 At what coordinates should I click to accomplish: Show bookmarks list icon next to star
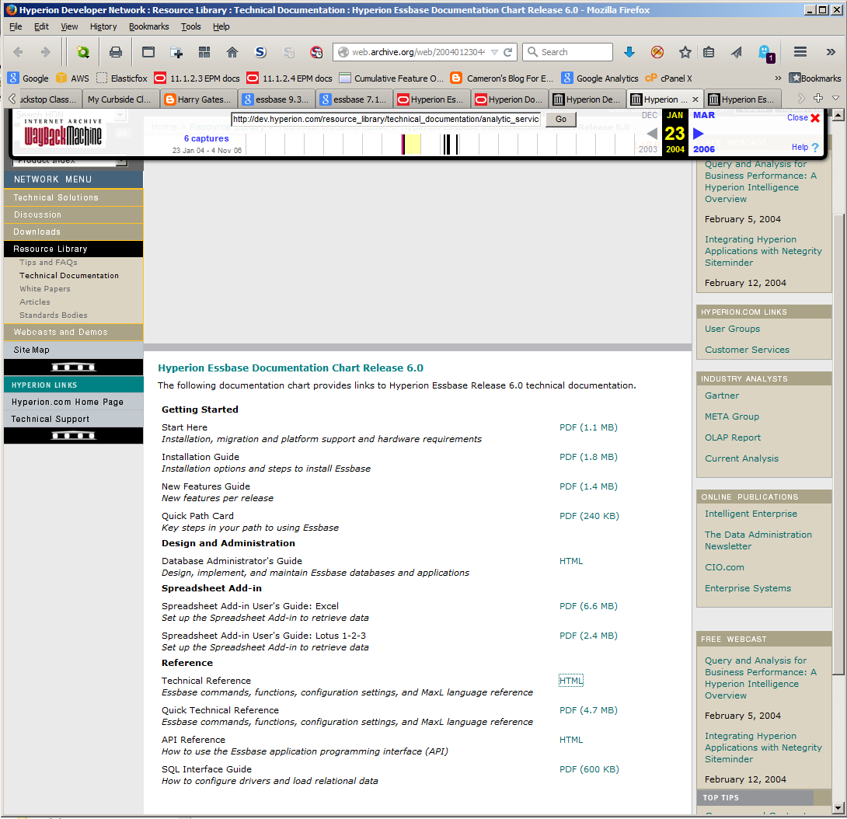[x=709, y=52]
